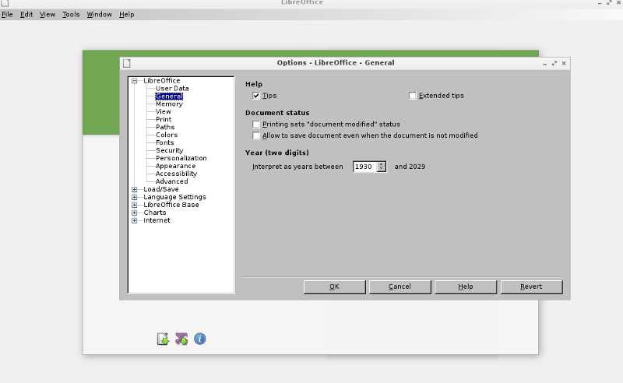Open the Window menu
This screenshot has height=383, width=623.
[99, 14]
